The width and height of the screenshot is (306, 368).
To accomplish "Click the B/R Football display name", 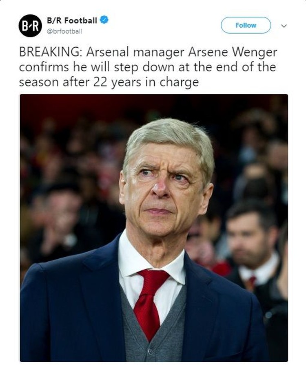I will click(72, 21).
